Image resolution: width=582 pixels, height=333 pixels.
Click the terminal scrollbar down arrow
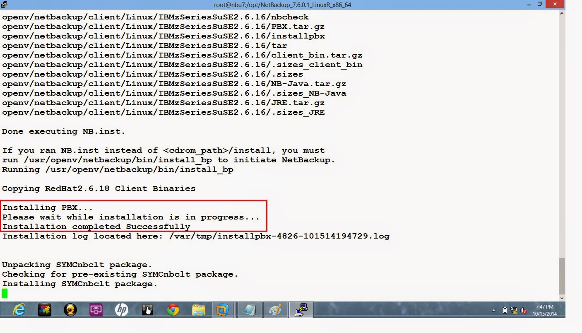coord(562,298)
